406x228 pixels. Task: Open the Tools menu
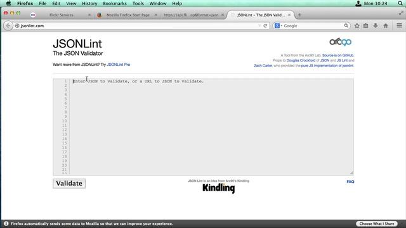[138, 3]
